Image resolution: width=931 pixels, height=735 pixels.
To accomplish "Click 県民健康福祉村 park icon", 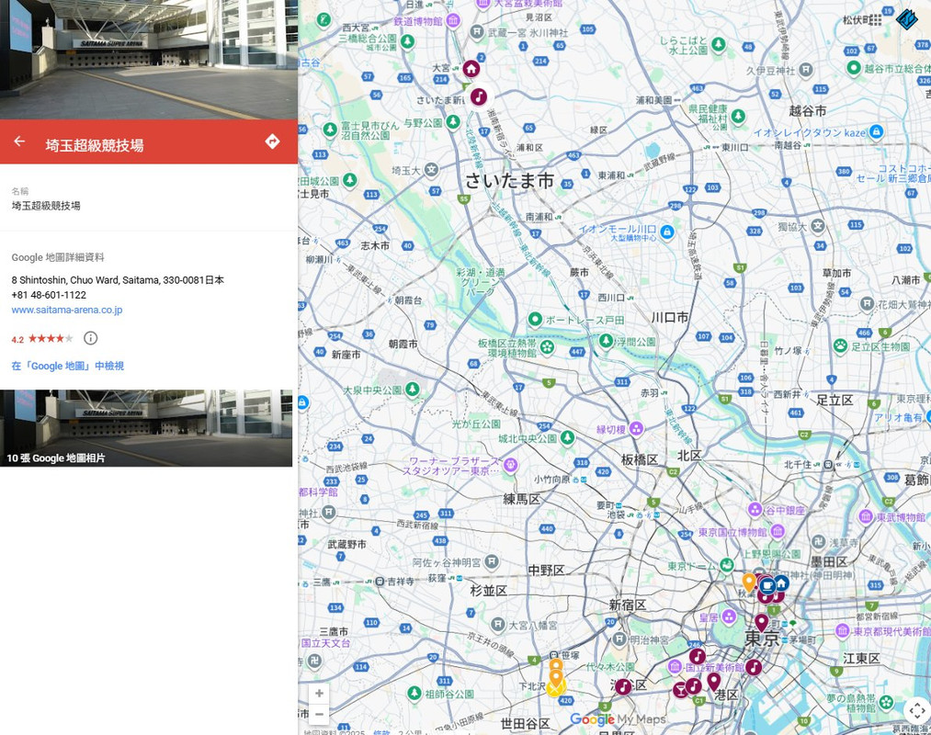I will tap(738, 116).
